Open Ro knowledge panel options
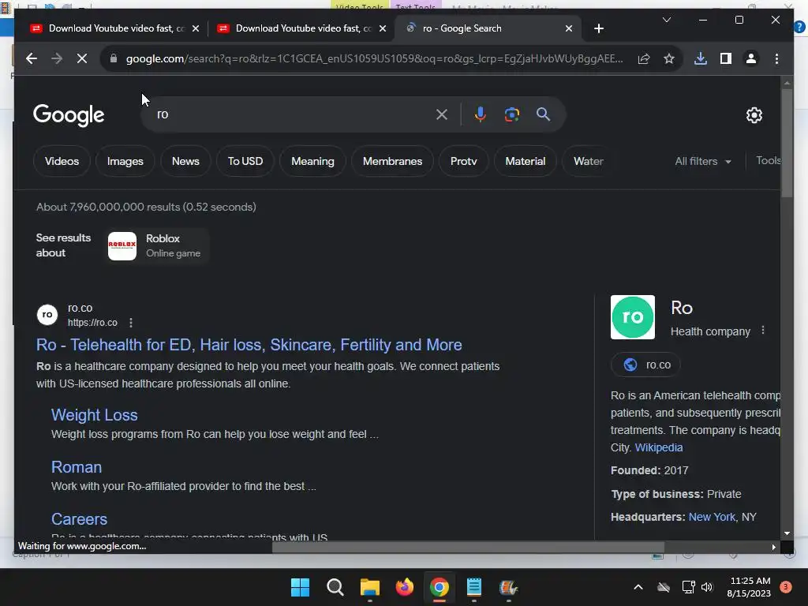 (763, 331)
